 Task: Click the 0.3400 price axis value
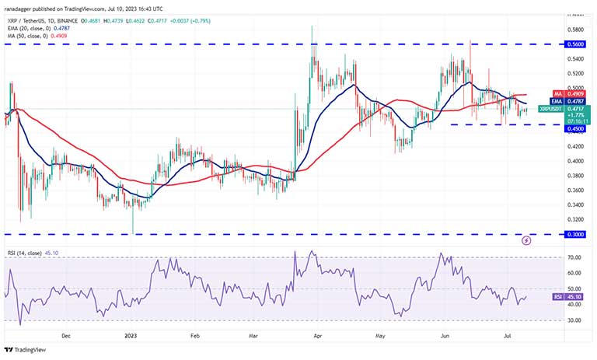(x=575, y=205)
